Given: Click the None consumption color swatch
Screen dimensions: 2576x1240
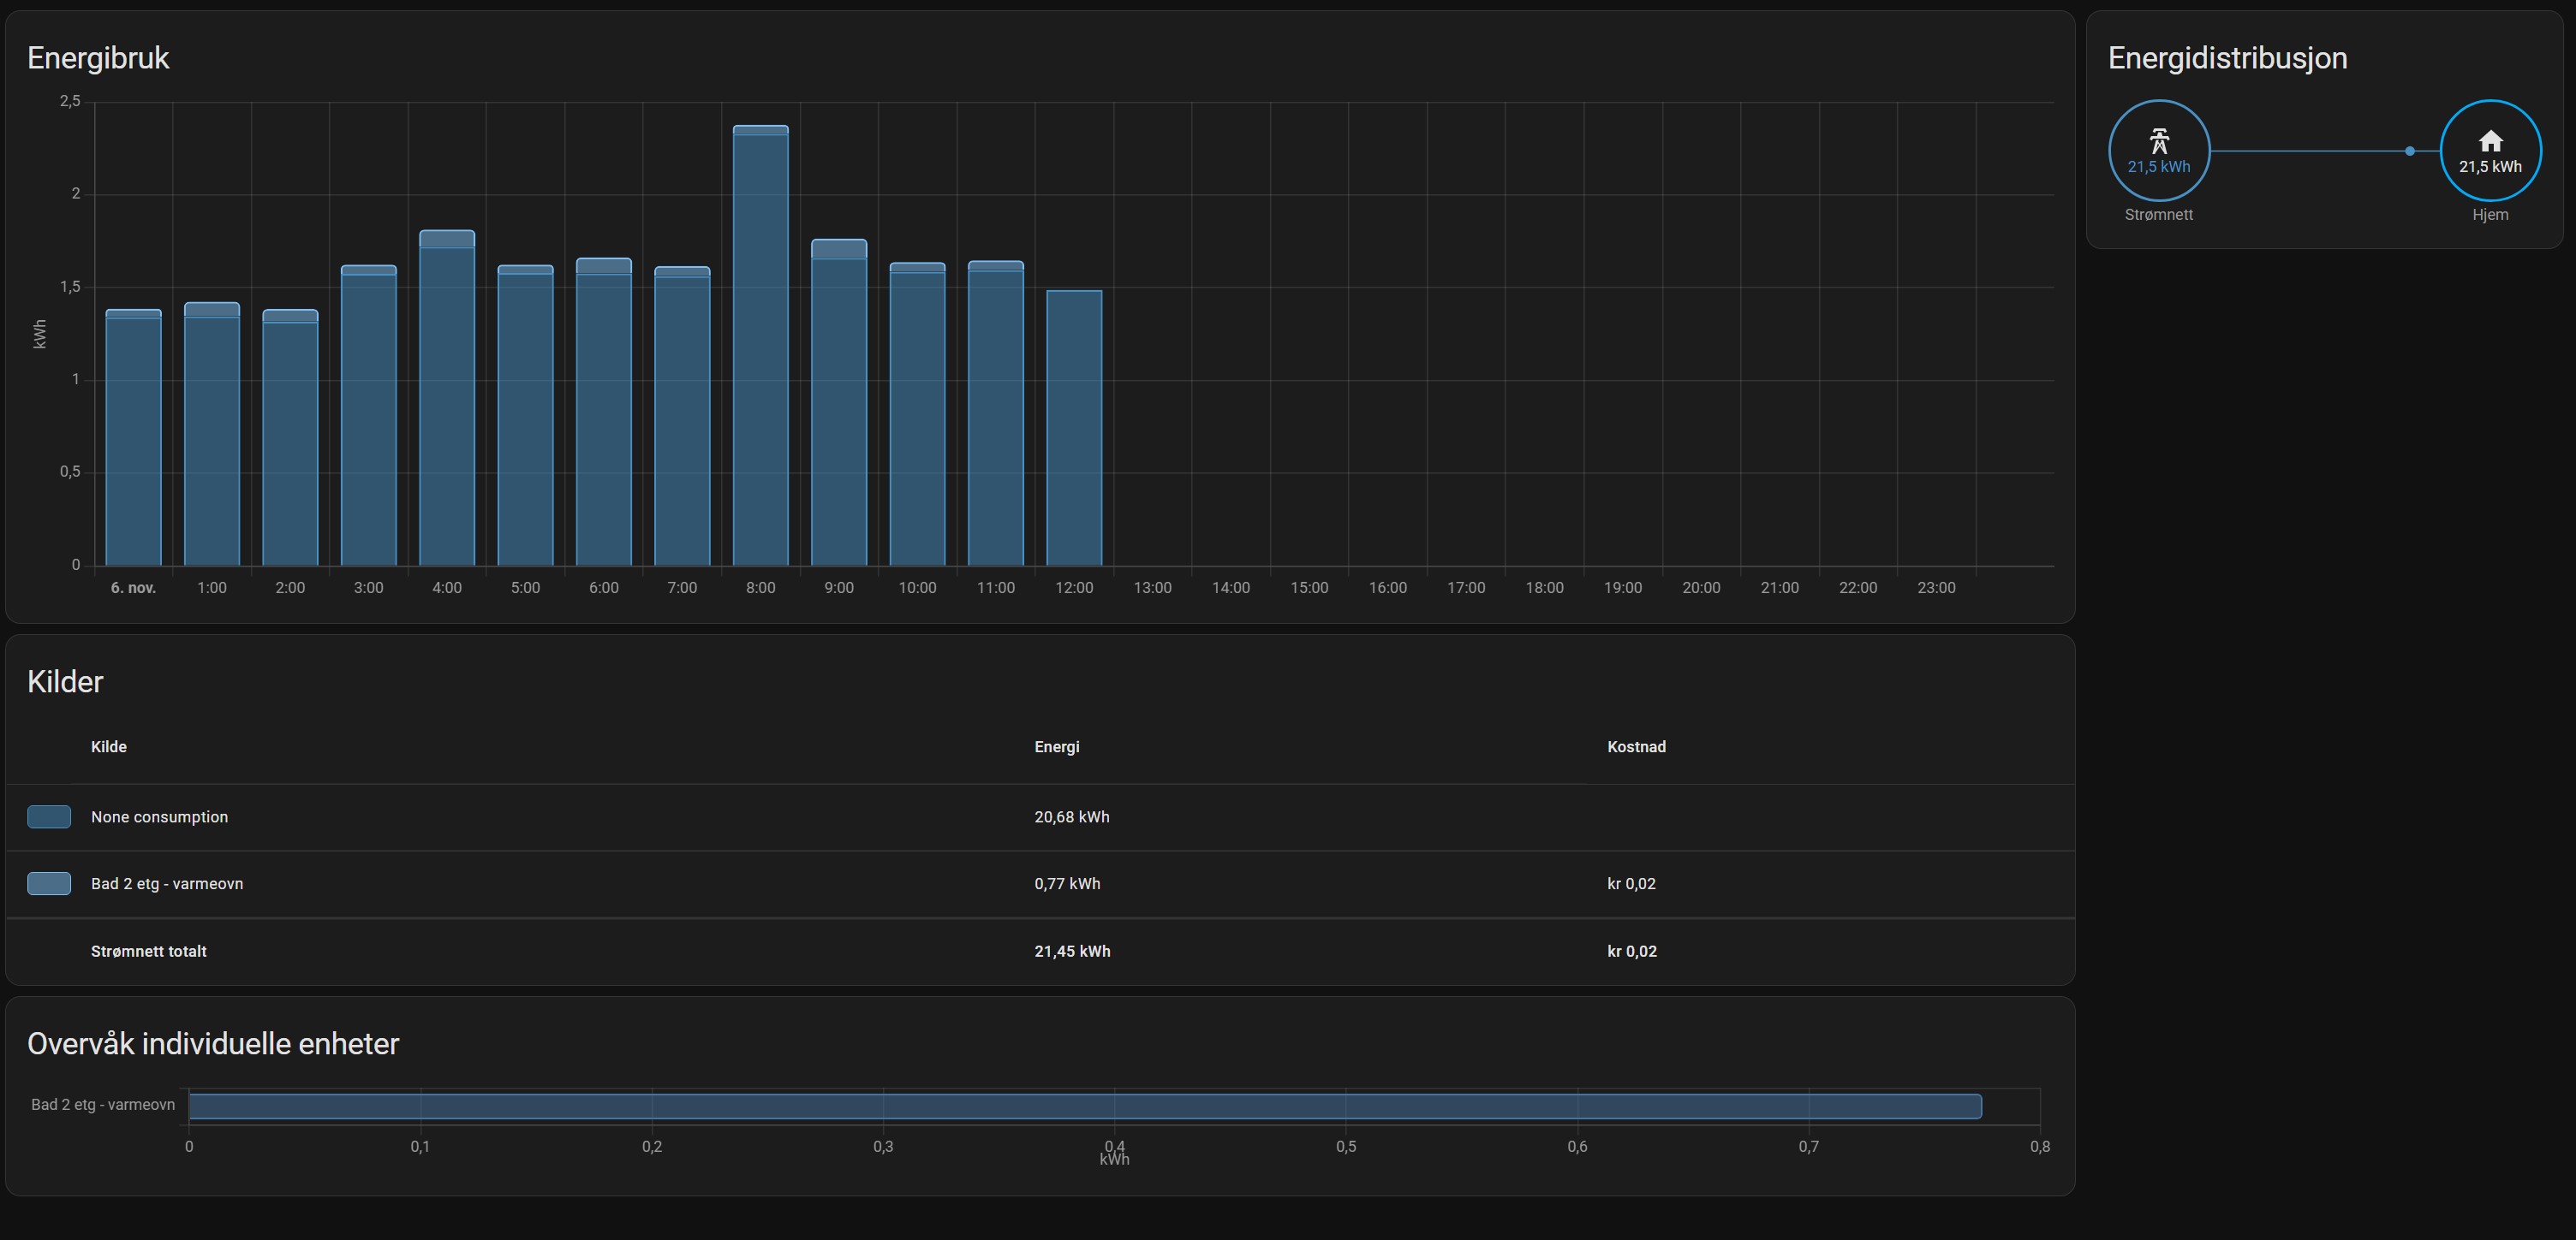Looking at the screenshot, I should click(49, 816).
